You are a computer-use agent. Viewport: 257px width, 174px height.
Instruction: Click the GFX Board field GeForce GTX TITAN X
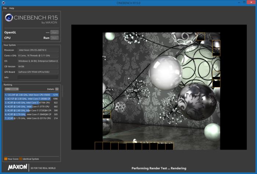pyautogui.click(x=38, y=72)
